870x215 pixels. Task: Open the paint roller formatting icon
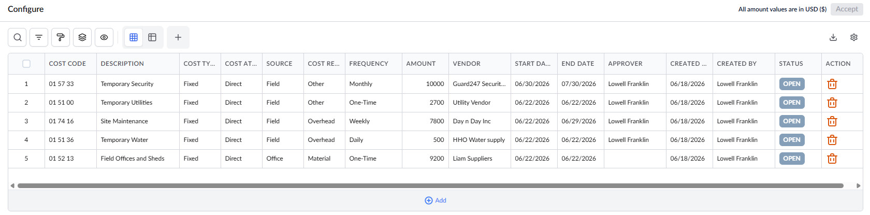pyautogui.click(x=61, y=37)
